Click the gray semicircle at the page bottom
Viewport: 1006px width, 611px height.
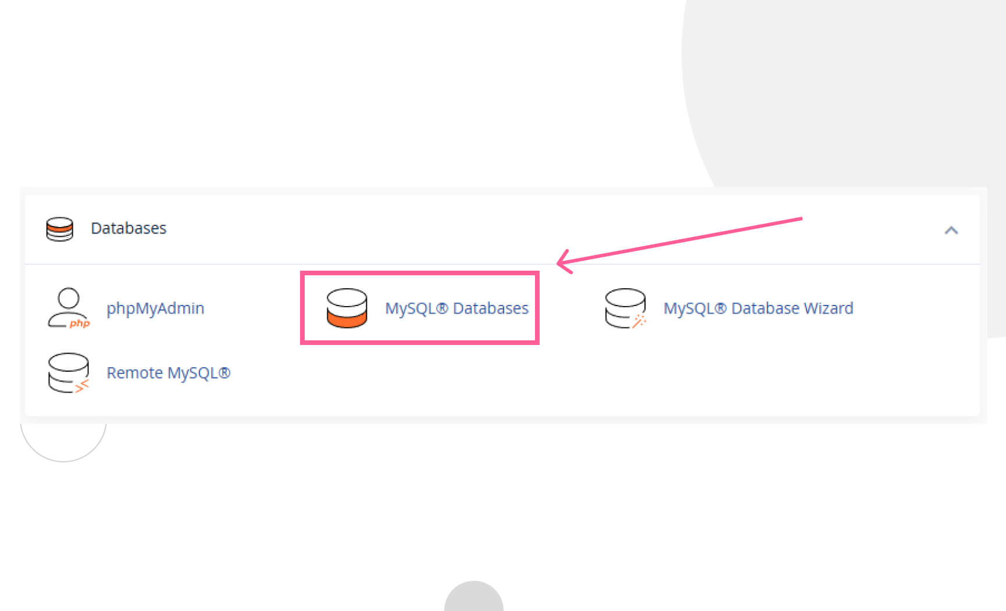pos(474,598)
